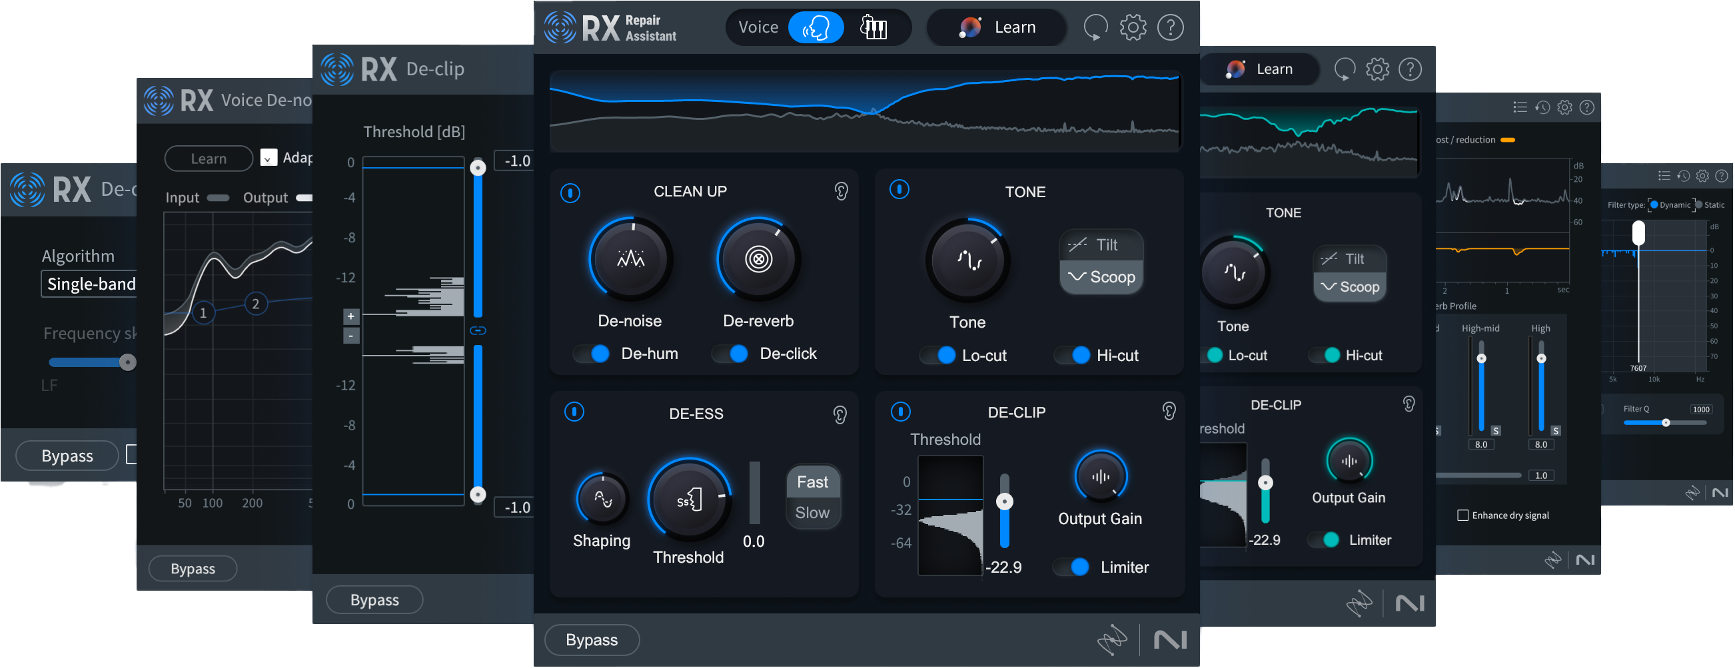Image resolution: width=1735 pixels, height=668 pixels.
Task: Click the ear preview icon next to De-clip
Action: click(x=1170, y=412)
